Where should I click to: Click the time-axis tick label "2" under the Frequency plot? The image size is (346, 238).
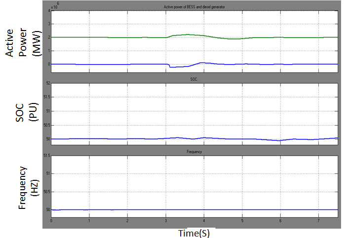(127, 221)
